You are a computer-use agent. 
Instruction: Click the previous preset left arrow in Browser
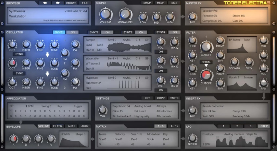(x=45, y=3)
